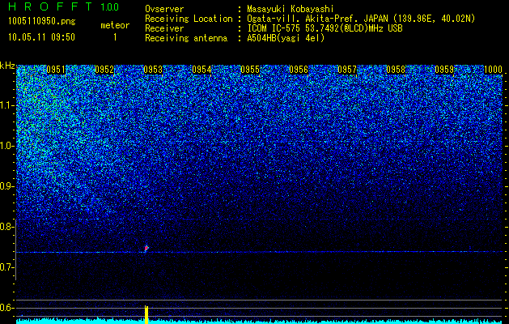Select the filename 1005110950.png
Image resolution: width=509 pixels, height=324 pixels.
pyautogui.click(x=42, y=21)
